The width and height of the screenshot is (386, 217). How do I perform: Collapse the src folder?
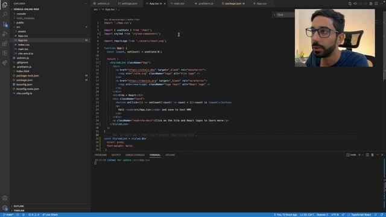click(18, 27)
